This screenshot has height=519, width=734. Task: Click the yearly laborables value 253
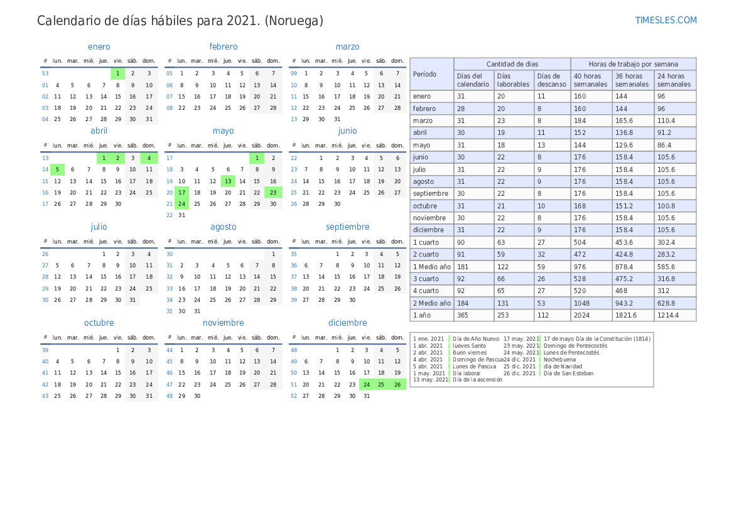pos(503,316)
